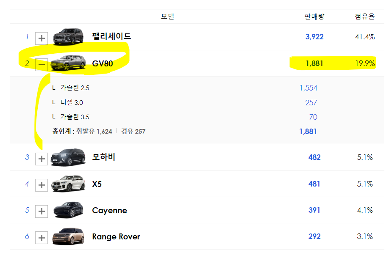This screenshot has height=258, width=389.
Task: Click the 휘발유 1,624 total text
Action: tap(94, 131)
